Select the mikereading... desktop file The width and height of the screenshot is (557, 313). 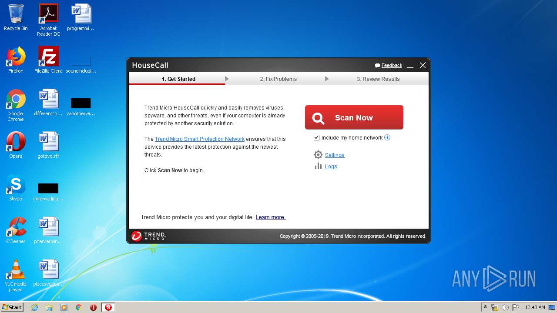(x=48, y=192)
